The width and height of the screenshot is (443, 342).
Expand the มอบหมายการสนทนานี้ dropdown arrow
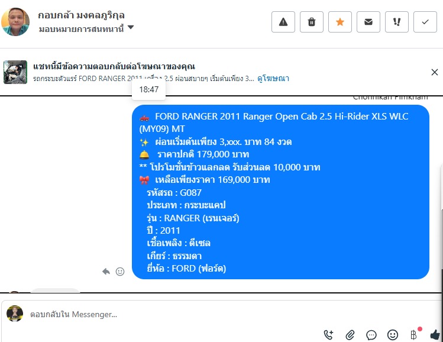point(131,27)
